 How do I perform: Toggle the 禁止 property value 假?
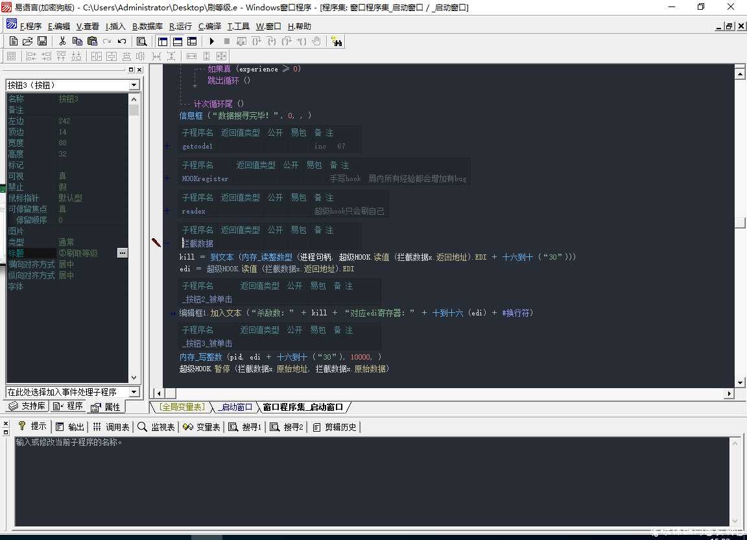click(91, 187)
